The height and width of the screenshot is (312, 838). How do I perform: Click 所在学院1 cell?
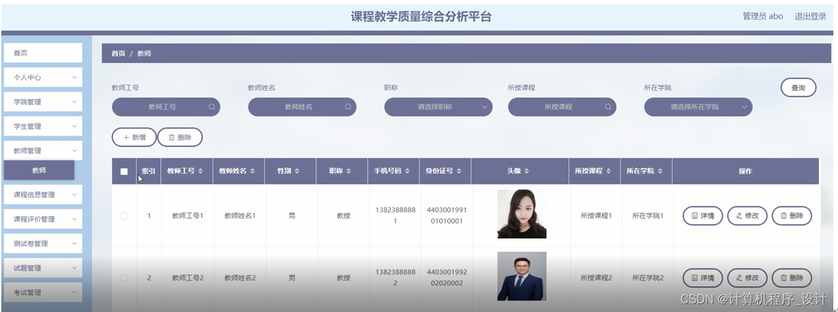pyautogui.click(x=647, y=215)
